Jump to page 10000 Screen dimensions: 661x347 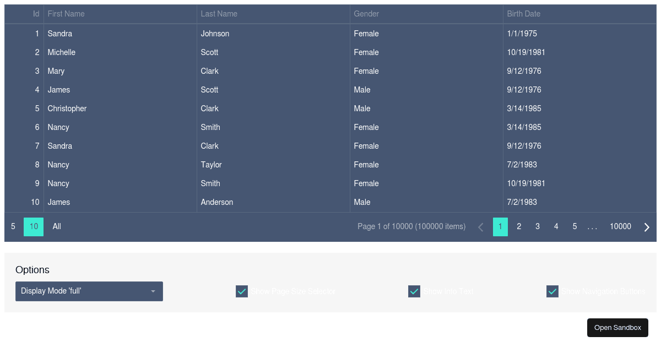point(620,226)
